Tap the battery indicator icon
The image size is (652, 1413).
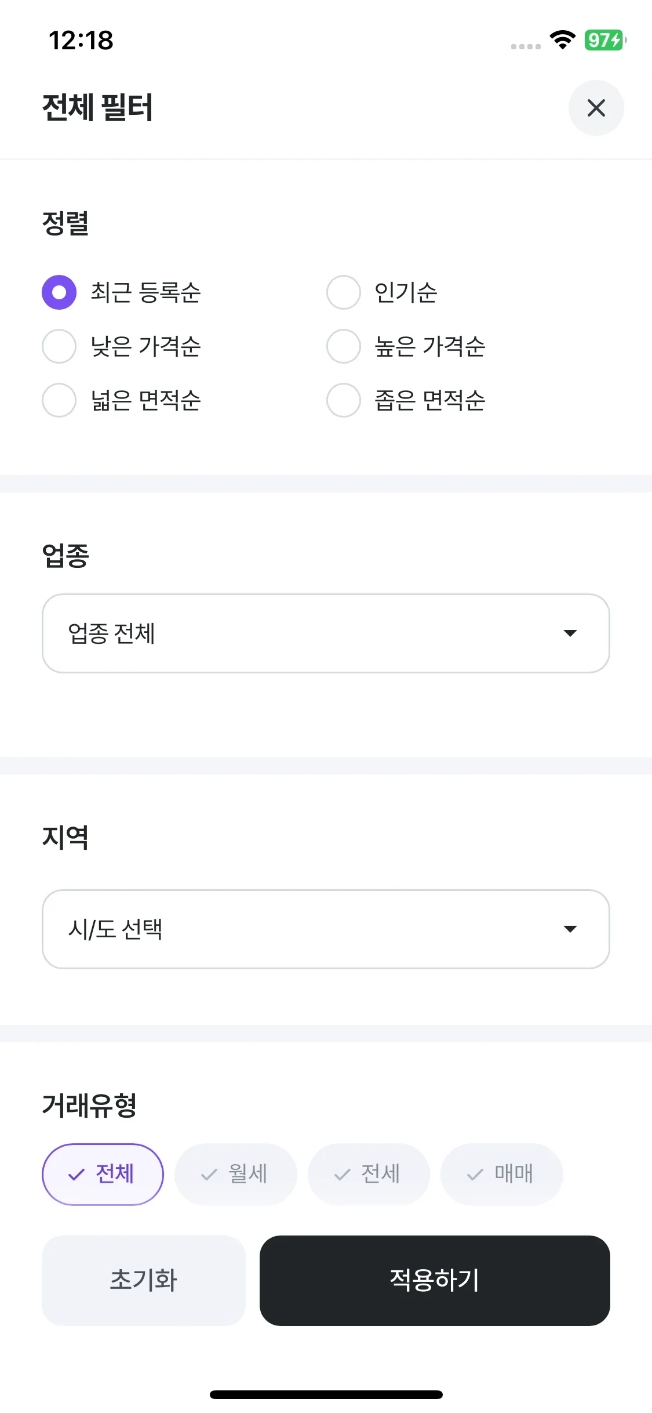(x=604, y=40)
